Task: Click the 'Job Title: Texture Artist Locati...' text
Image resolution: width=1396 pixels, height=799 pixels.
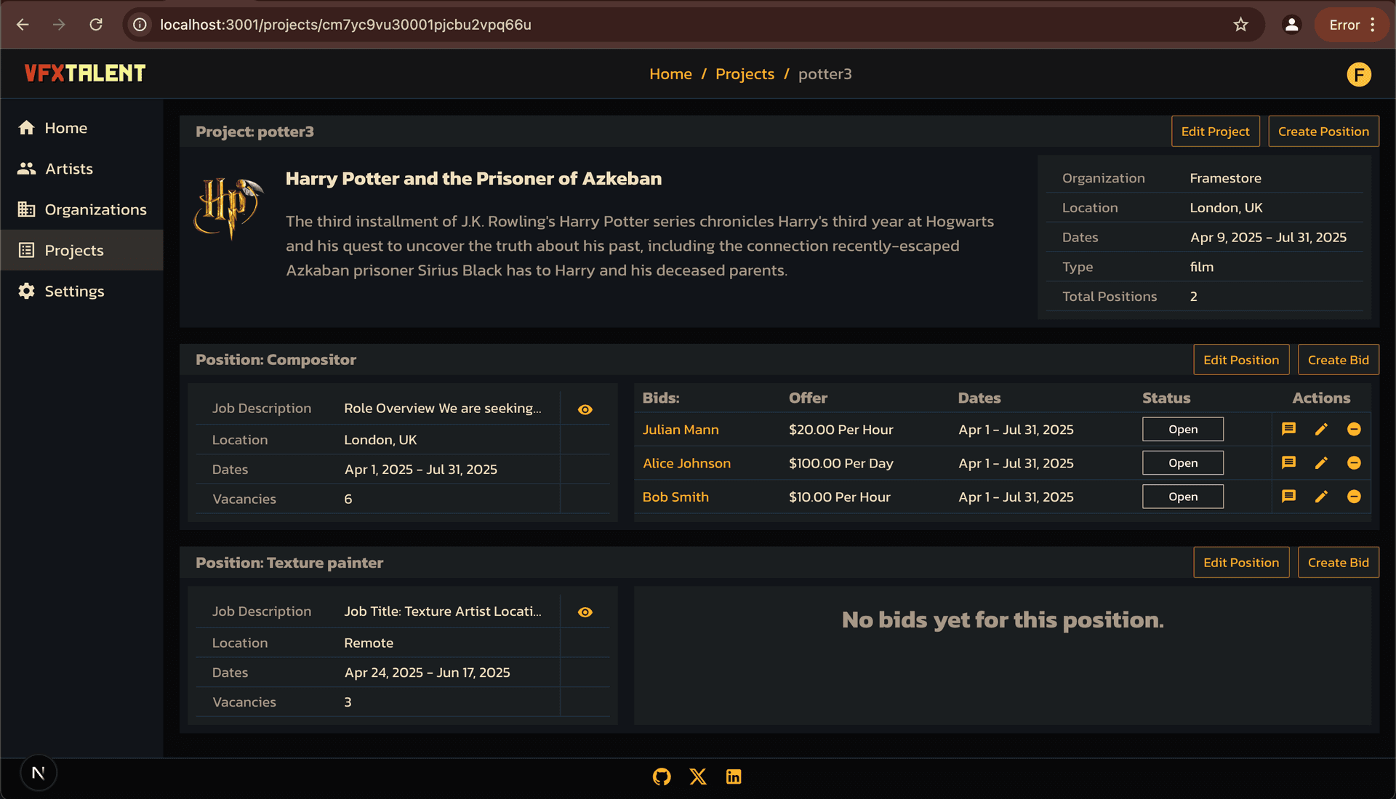Action: (442, 611)
